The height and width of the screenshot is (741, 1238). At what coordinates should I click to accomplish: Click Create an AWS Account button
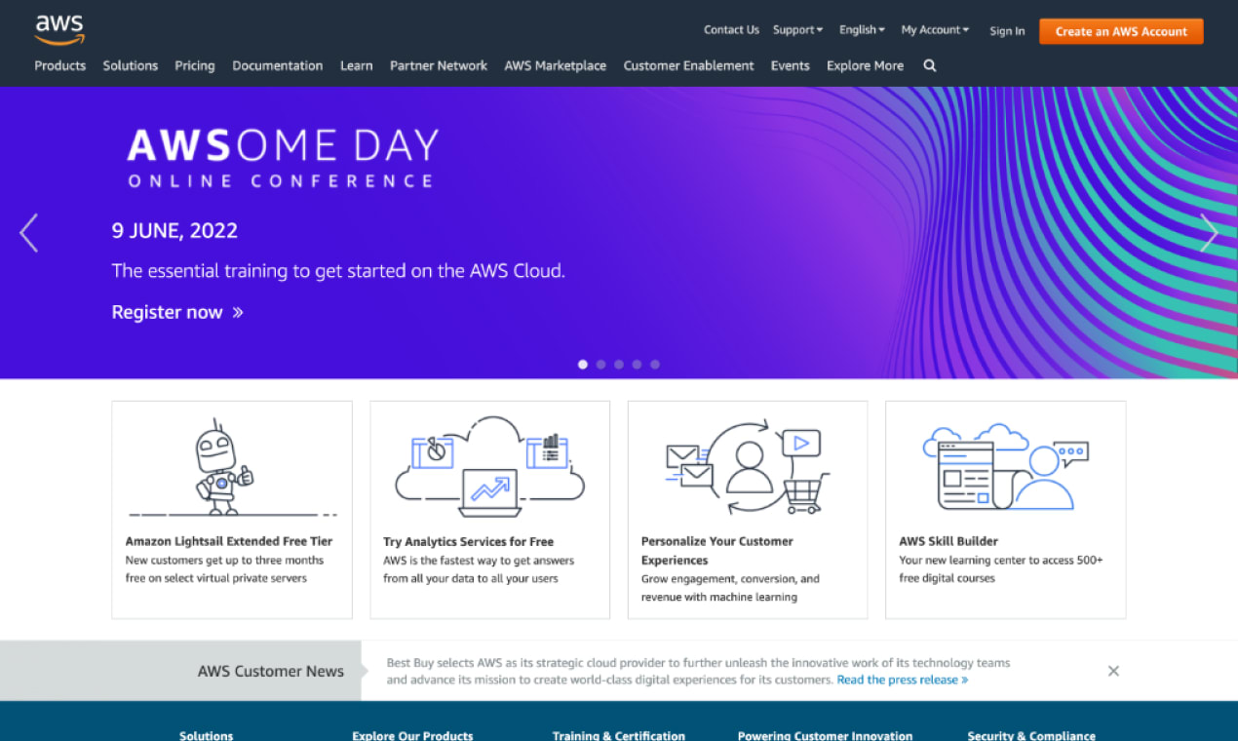1121,31
